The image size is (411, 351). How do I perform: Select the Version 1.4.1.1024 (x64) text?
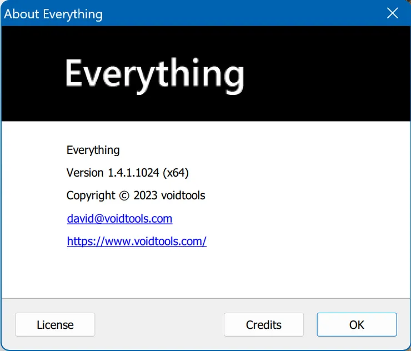pyautogui.click(x=127, y=173)
